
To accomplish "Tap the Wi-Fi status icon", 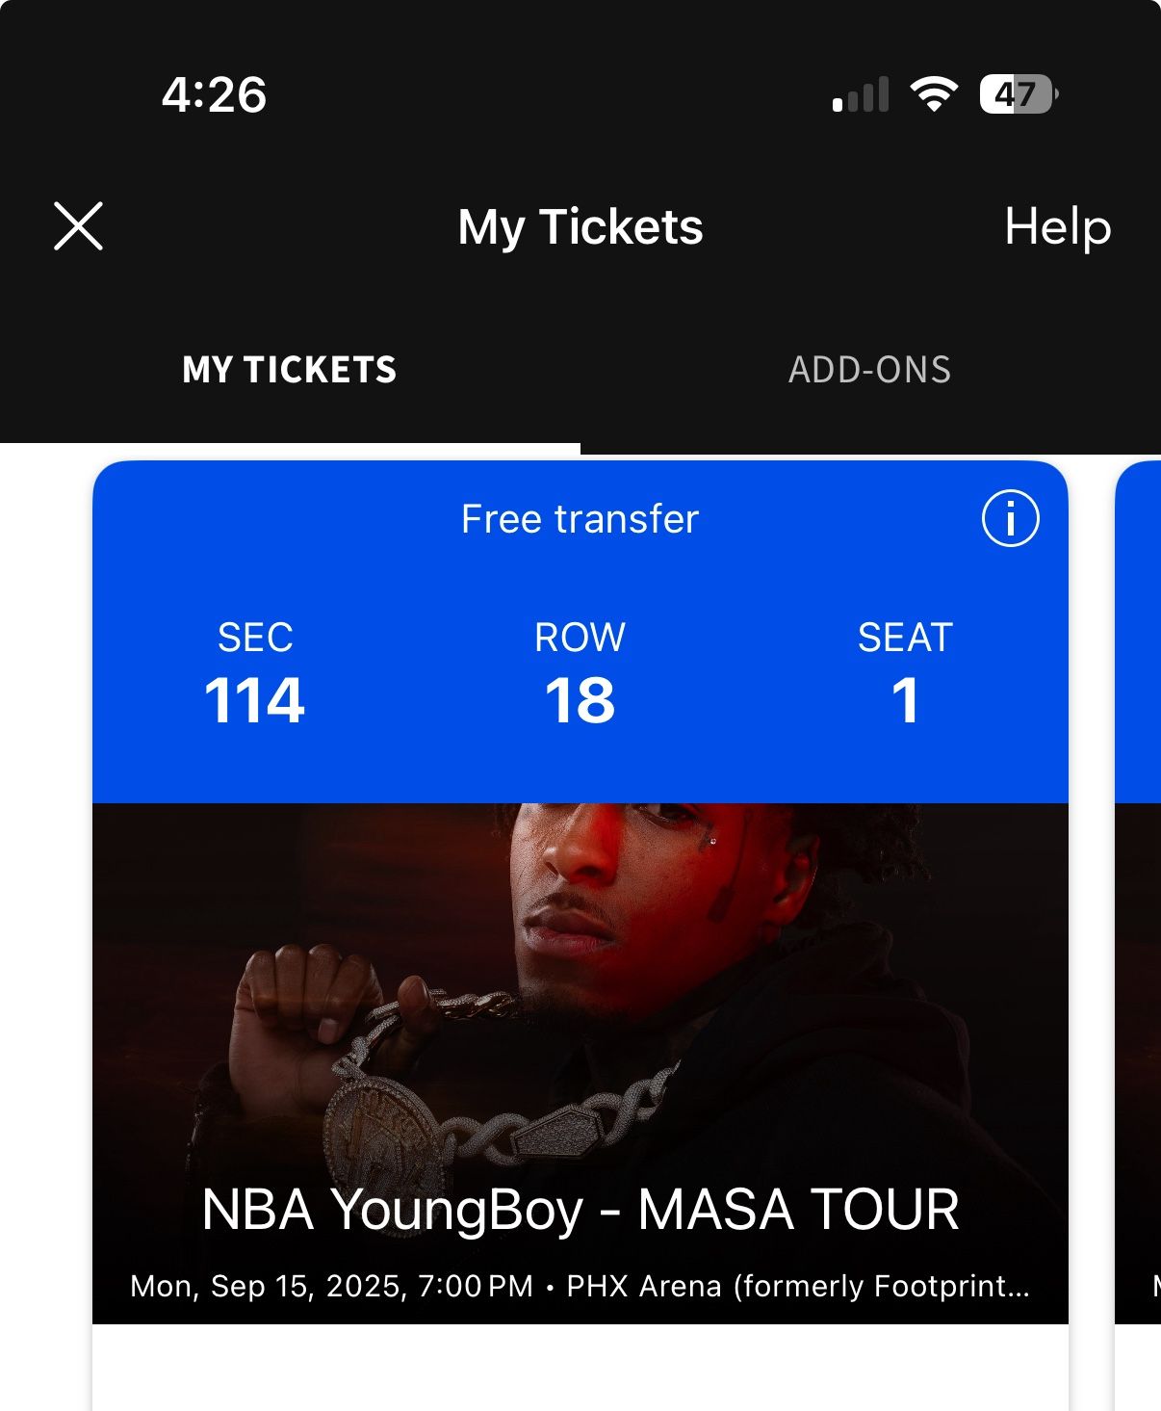I will [933, 94].
